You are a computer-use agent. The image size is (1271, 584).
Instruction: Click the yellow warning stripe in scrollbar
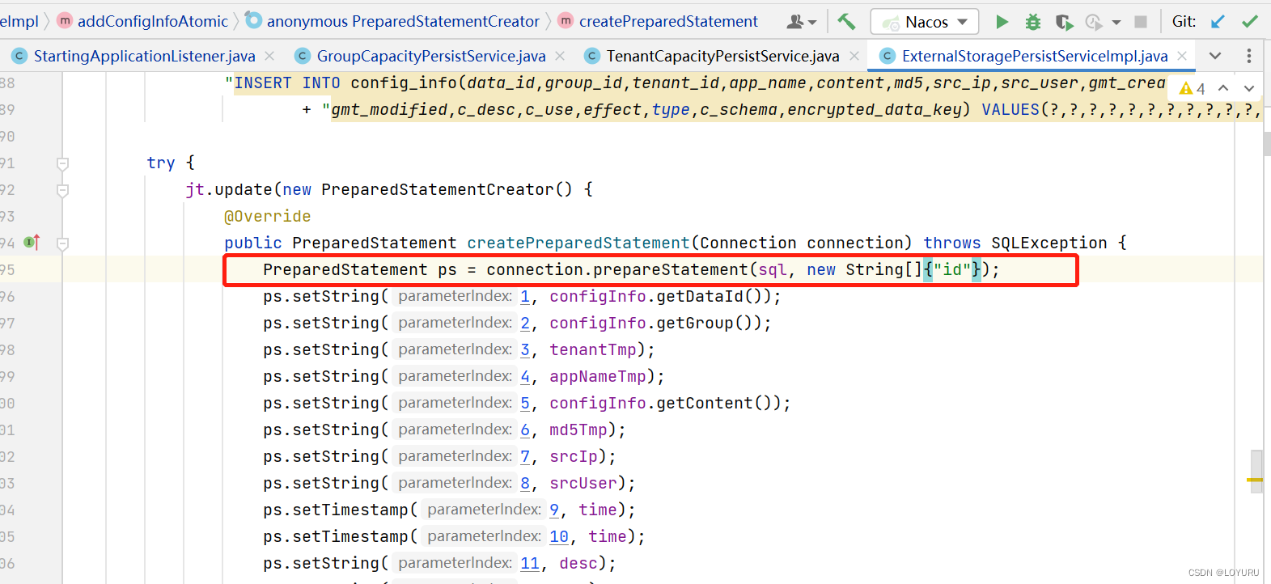click(x=1255, y=480)
